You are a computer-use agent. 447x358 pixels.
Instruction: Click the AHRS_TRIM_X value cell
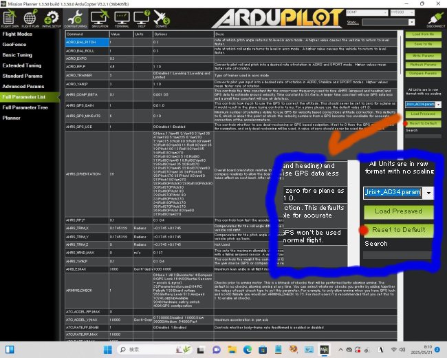click(121, 228)
